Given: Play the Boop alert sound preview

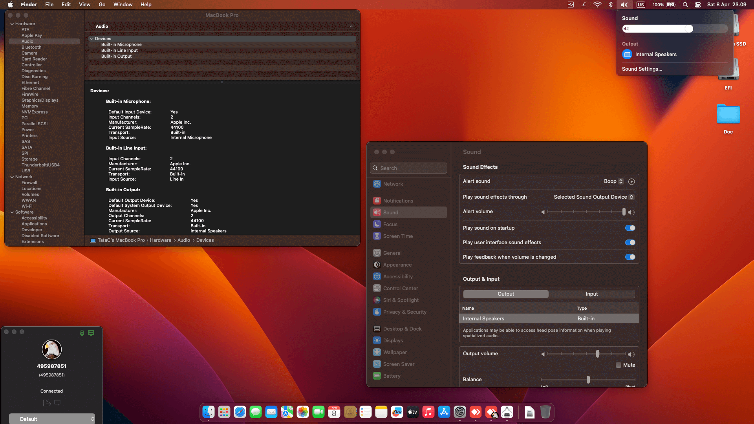Looking at the screenshot, I should tap(631, 181).
